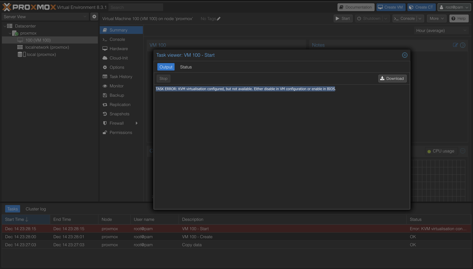Select the Copy data task row
473x269 pixels.
(x=236, y=245)
